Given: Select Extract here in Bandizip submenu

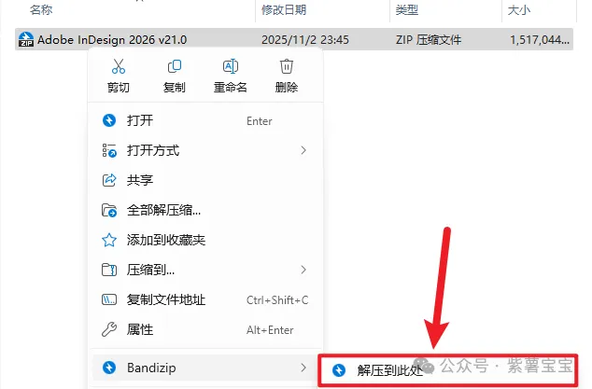Looking at the screenshot, I should [448, 370].
